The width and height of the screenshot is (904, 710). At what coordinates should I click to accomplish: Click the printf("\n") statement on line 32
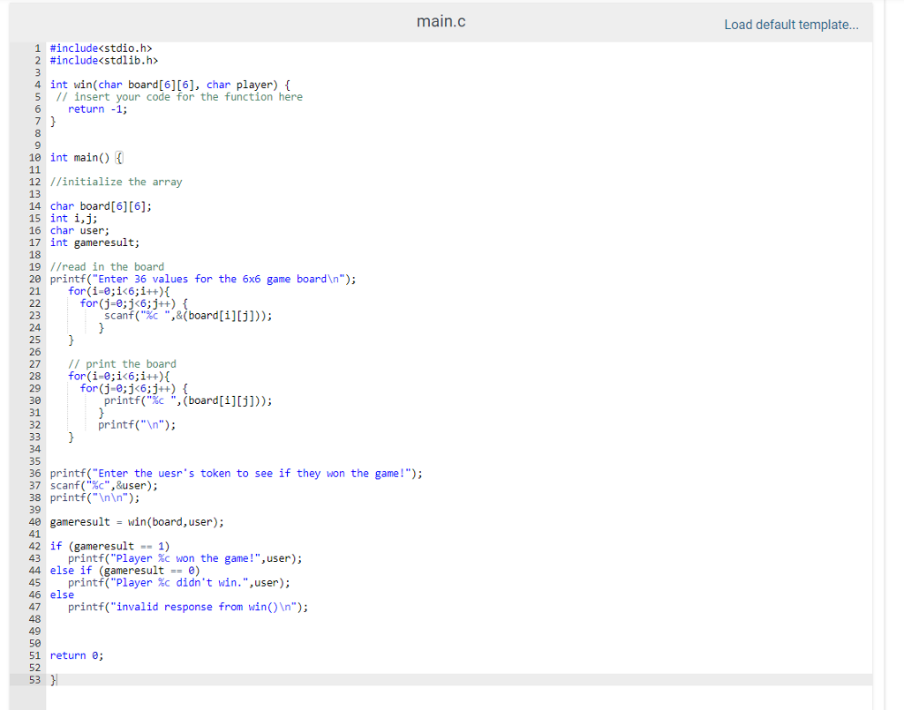(x=137, y=424)
